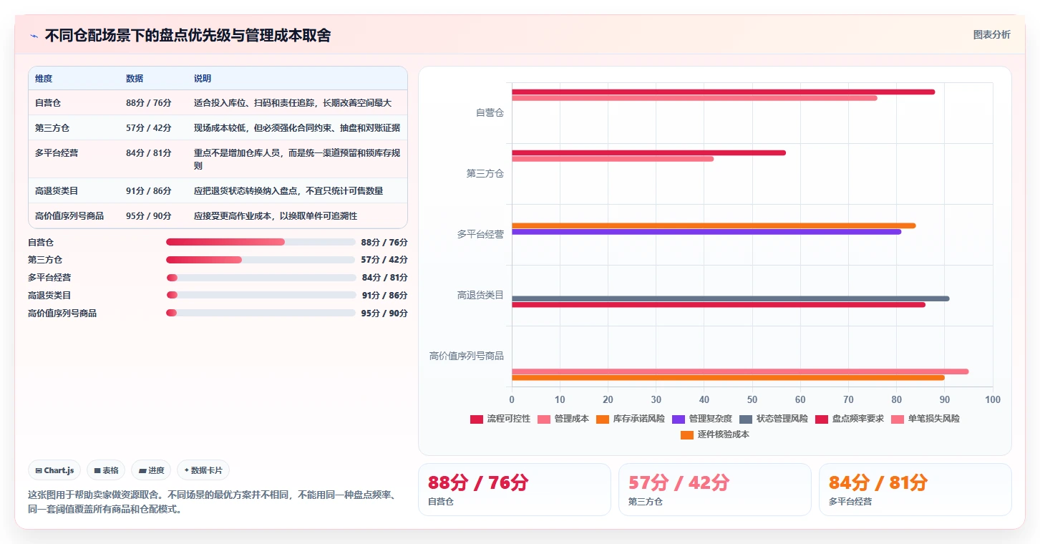Click the orange bar for 多平台经营 in chart
The width and height of the screenshot is (1040, 544).
click(x=714, y=225)
